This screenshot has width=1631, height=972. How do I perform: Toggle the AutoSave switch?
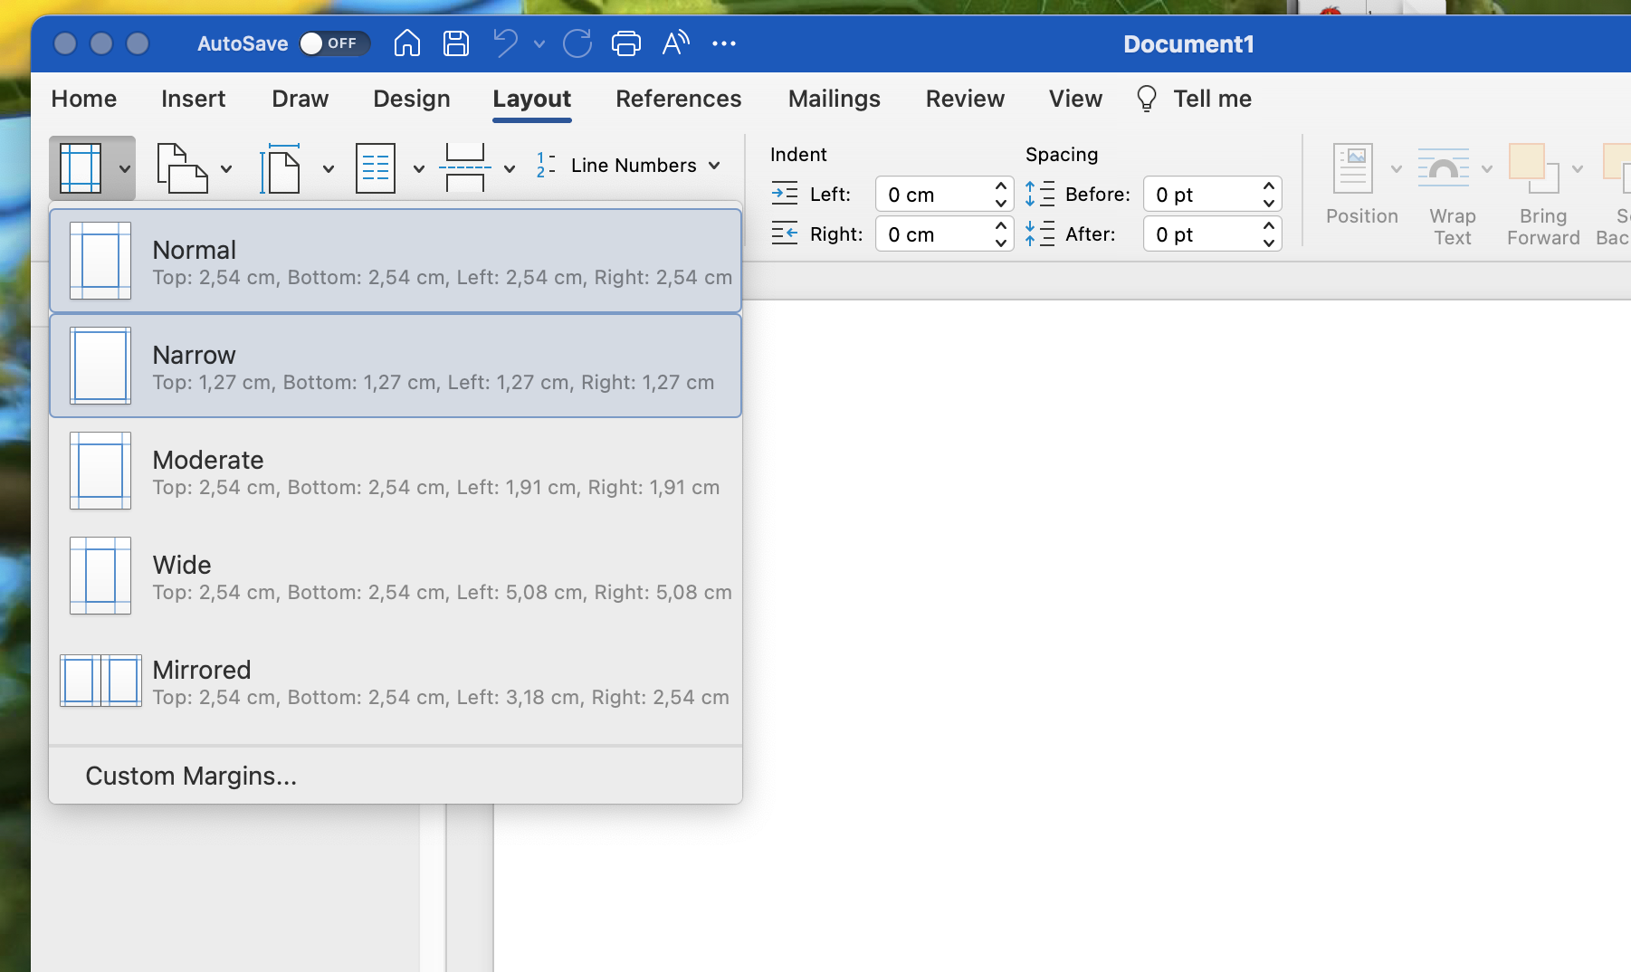(334, 43)
